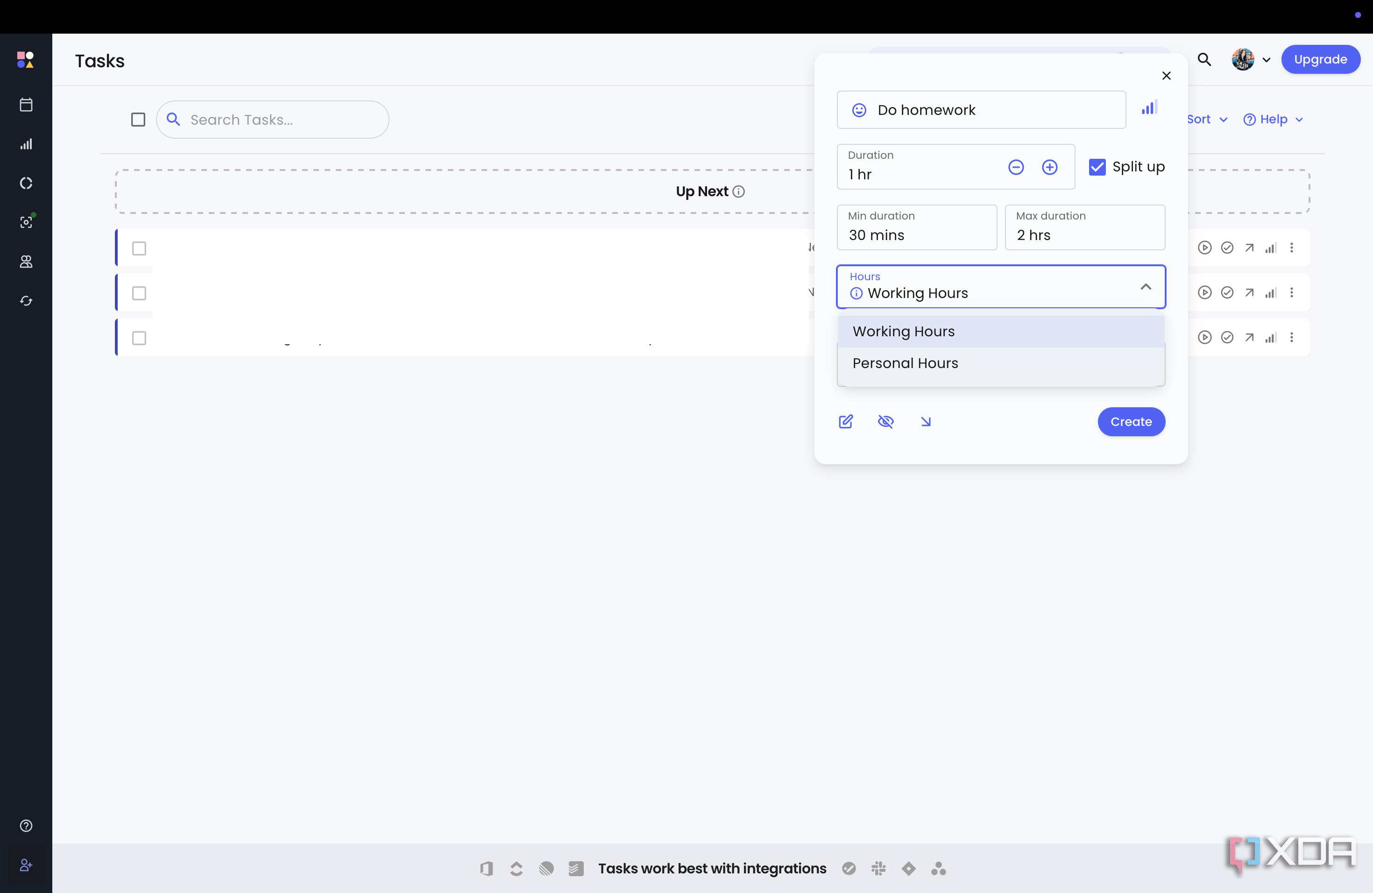The height and width of the screenshot is (893, 1373).
Task: Click the Search Tasks input field
Action: [x=272, y=120]
